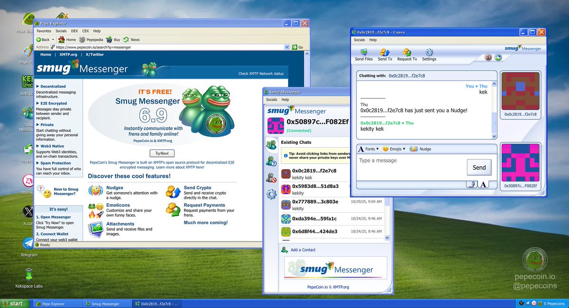The width and height of the screenshot is (569, 308).
Task: Click the Attachments feature icon on webpage
Action: click(95, 229)
